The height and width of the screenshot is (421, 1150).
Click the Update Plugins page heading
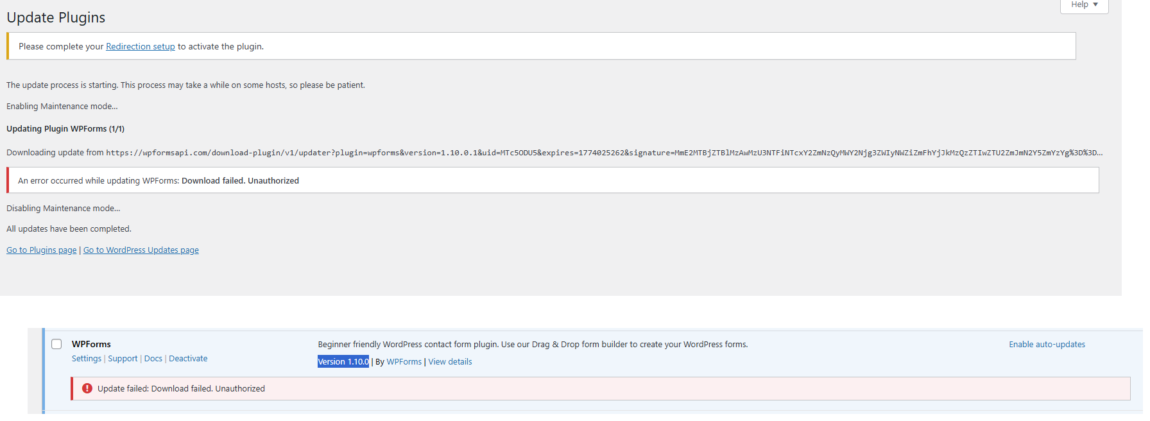point(56,18)
